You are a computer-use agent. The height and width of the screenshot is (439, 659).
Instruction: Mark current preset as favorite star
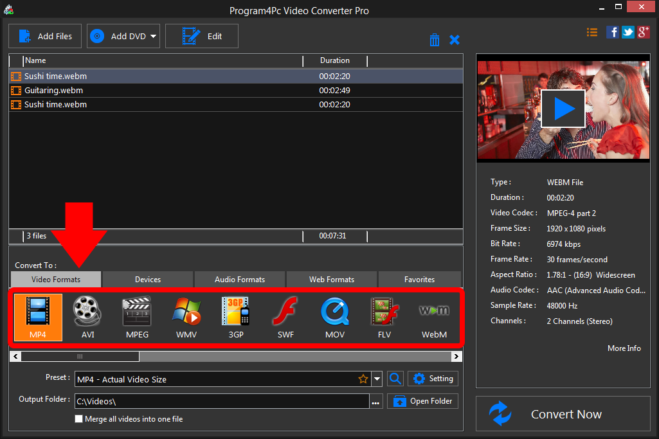coord(363,379)
